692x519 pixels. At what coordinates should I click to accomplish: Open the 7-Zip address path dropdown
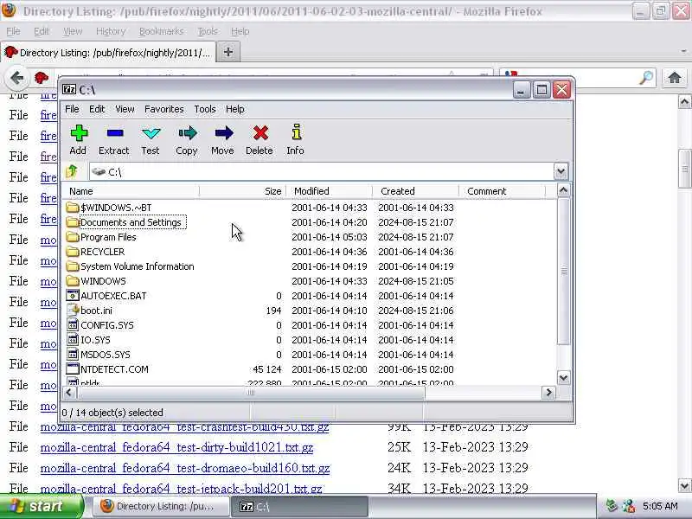tap(561, 171)
